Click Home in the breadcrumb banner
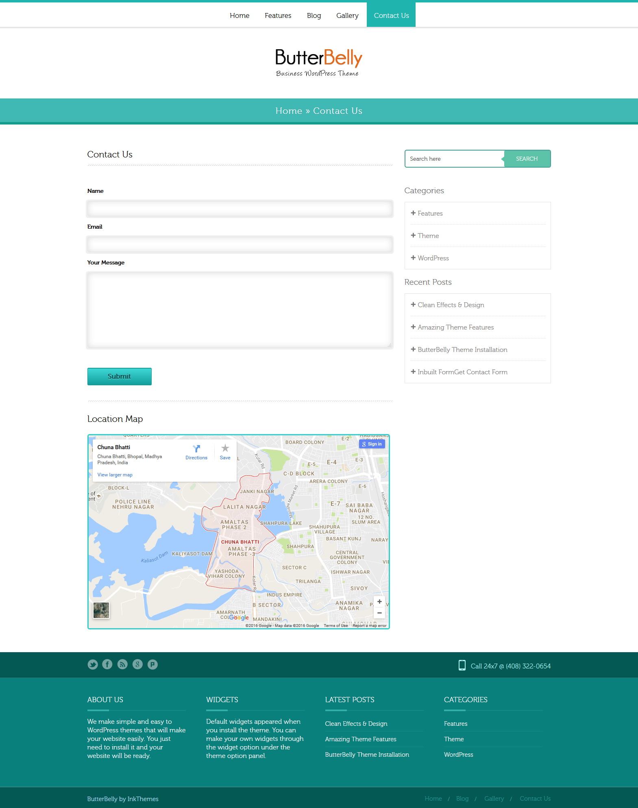The image size is (638, 808). pyautogui.click(x=289, y=111)
